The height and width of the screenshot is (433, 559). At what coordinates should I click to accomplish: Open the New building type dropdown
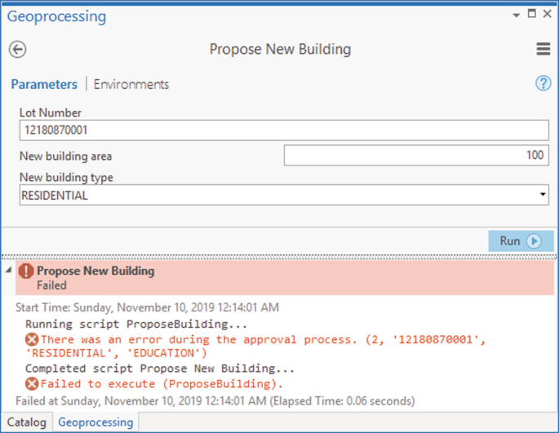[284, 195]
